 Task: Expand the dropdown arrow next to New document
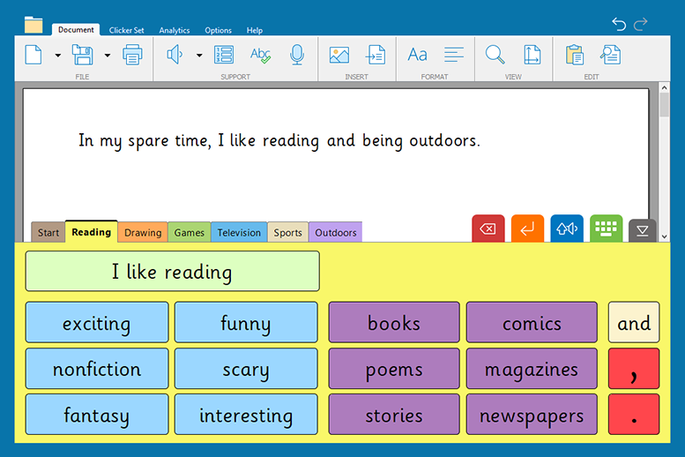(58, 56)
